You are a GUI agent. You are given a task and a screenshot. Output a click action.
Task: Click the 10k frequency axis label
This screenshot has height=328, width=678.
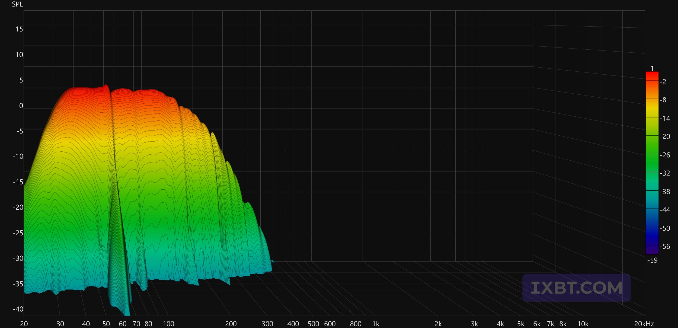(583, 324)
